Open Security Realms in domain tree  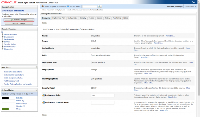10,44
